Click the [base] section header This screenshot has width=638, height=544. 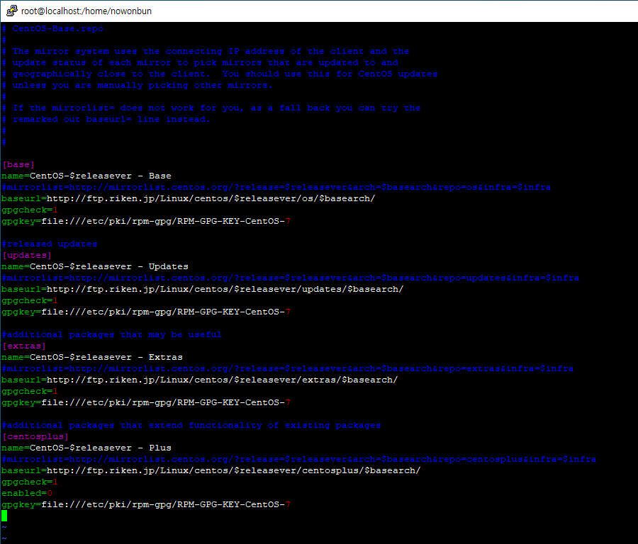(18, 164)
